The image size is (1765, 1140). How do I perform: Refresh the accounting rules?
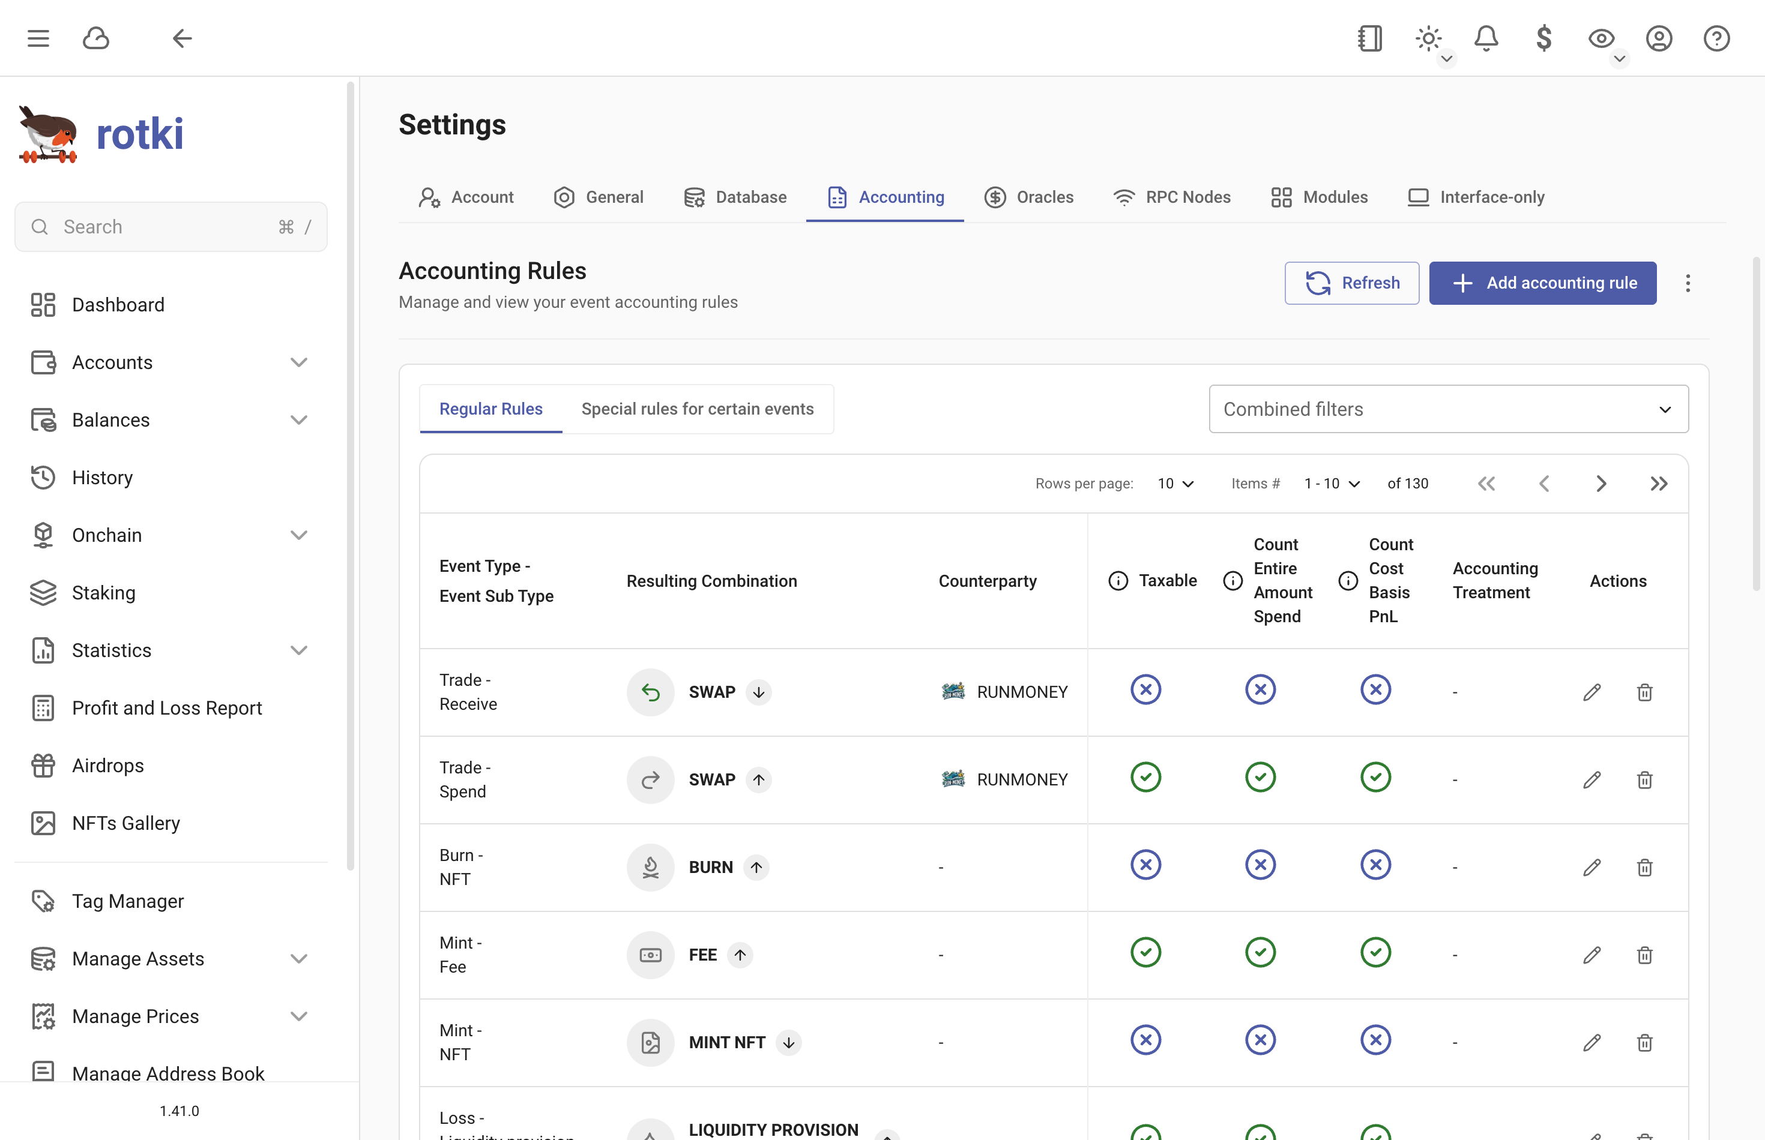1352,283
